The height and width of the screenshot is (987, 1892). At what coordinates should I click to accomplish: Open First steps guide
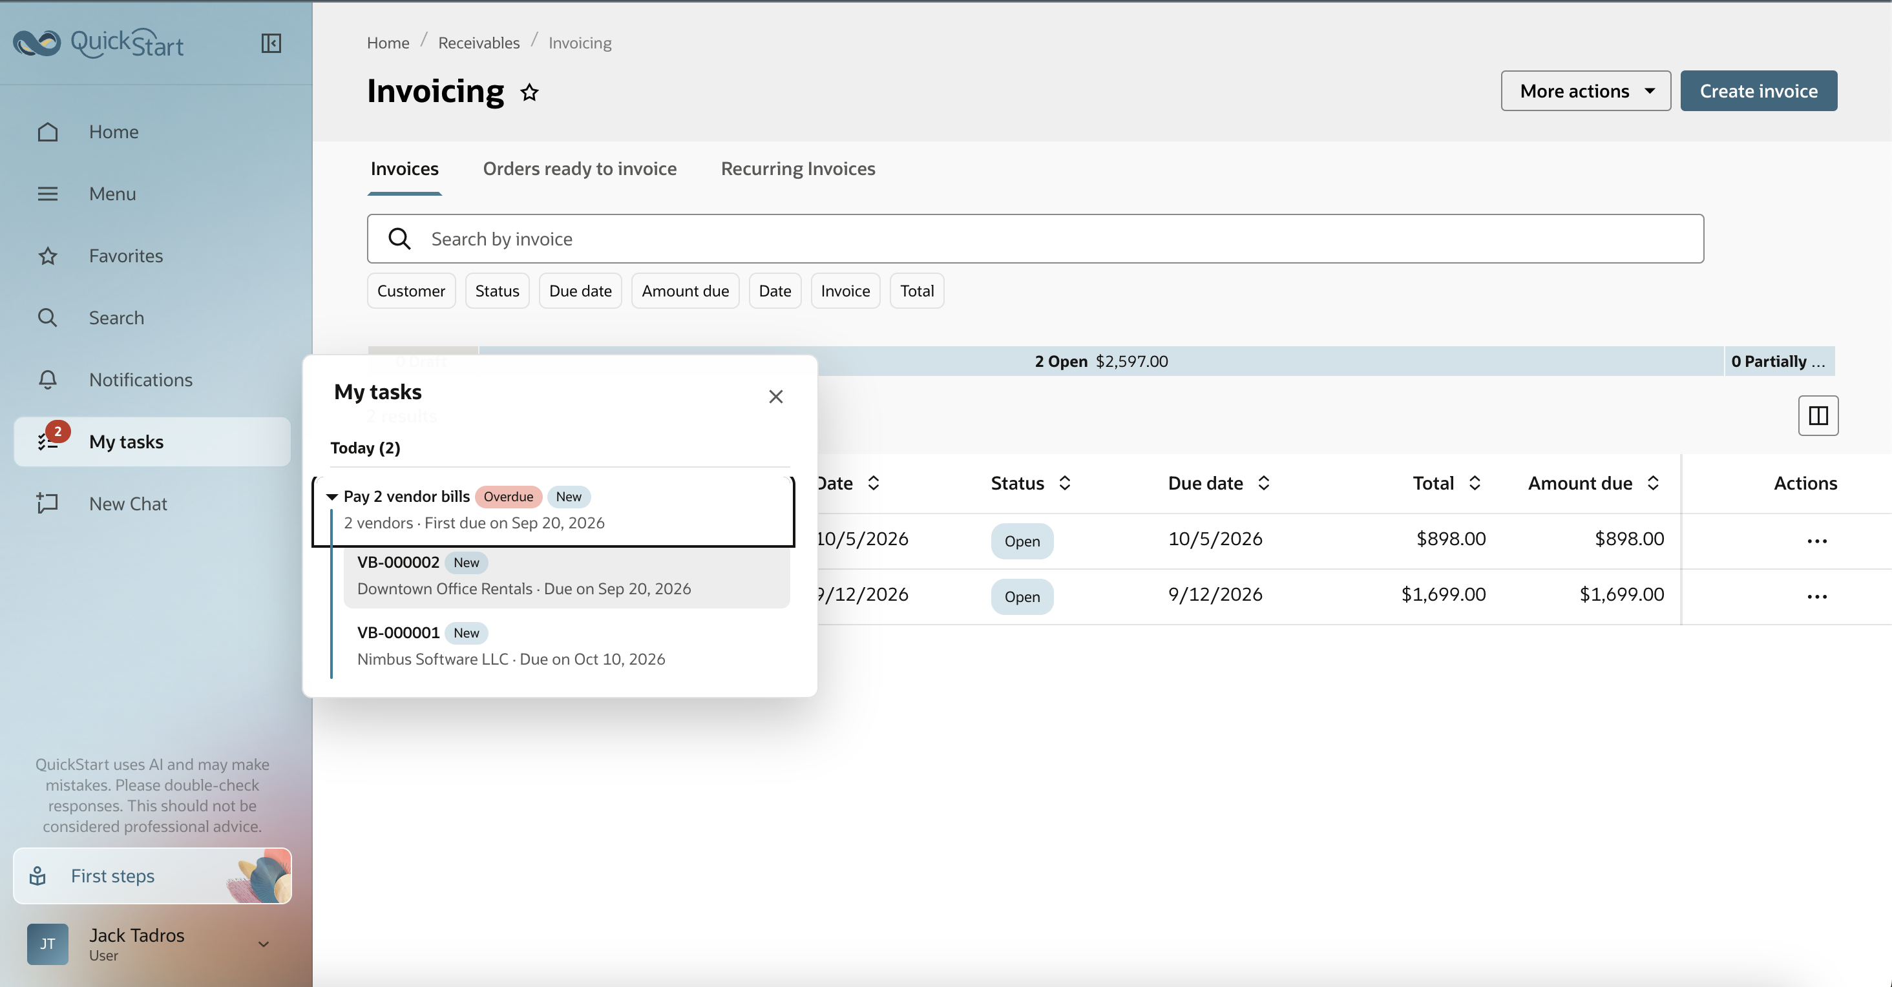point(152,876)
